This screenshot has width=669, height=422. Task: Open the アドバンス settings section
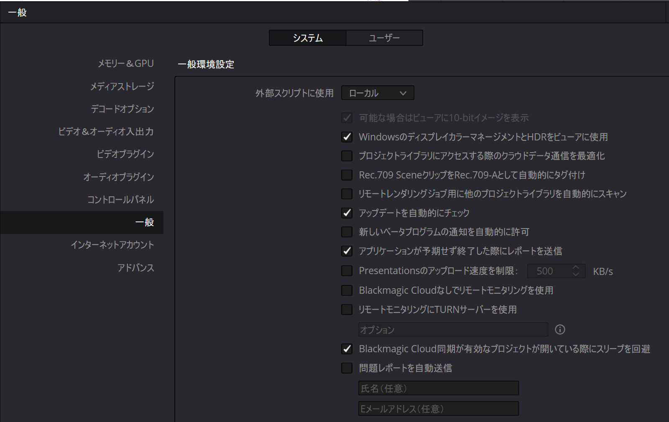[x=135, y=268]
